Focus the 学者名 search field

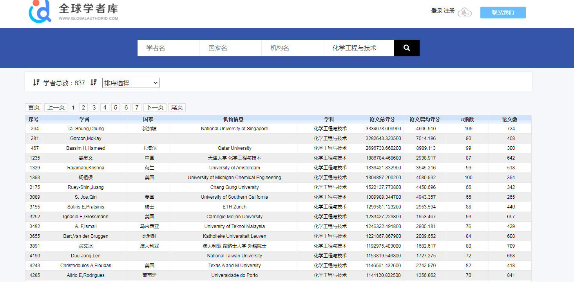click(168, 48)
